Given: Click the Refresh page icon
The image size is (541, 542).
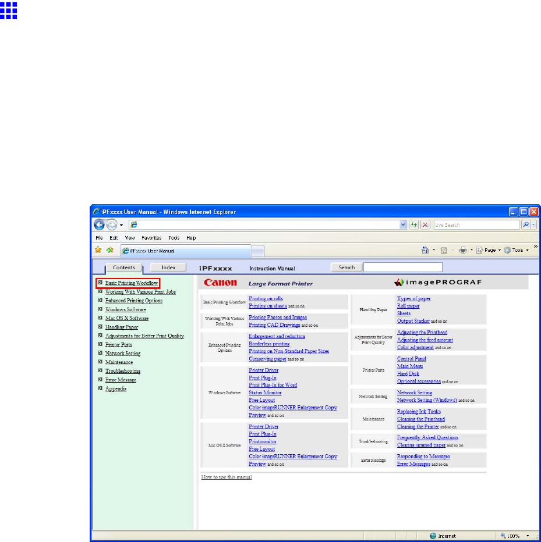Looking at the screenshot, I should coord(414,224).
